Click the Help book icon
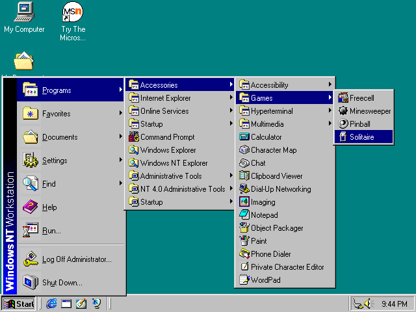The image size is (416, 312). tap(31, 207)
